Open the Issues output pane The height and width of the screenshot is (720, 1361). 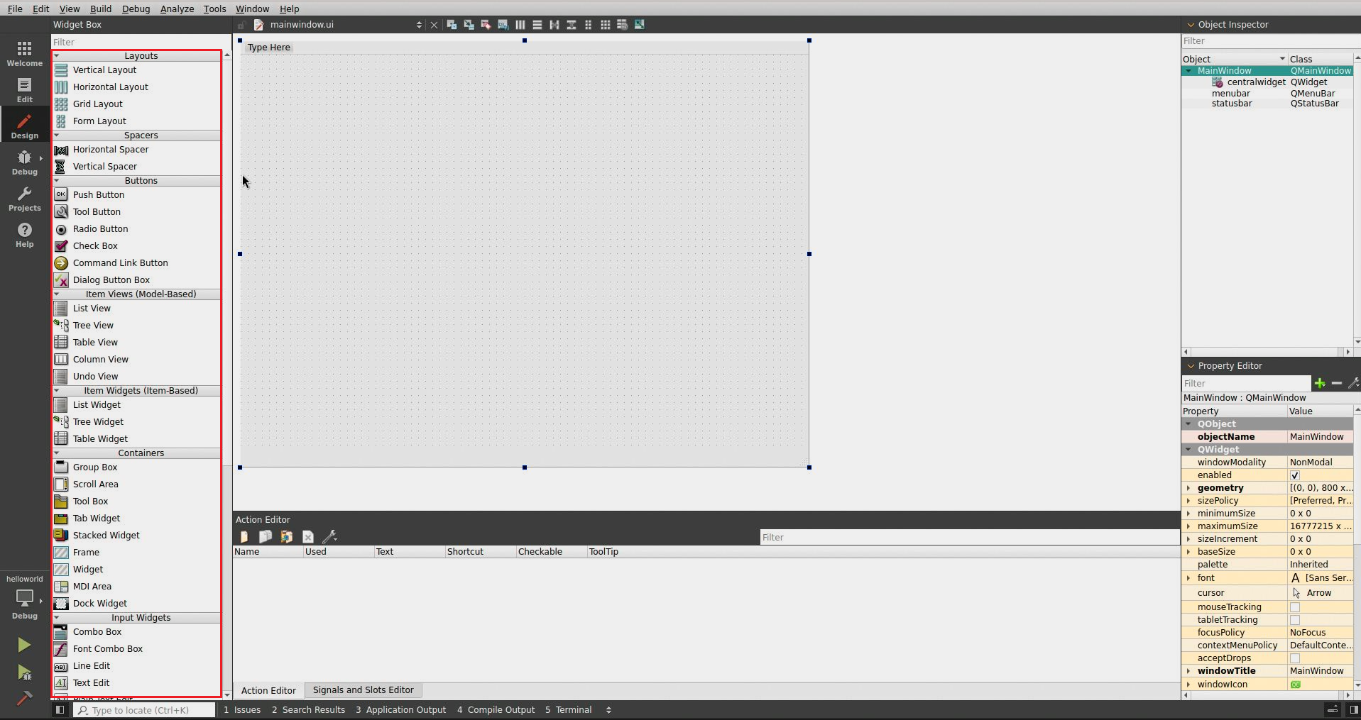coord(242,709)
